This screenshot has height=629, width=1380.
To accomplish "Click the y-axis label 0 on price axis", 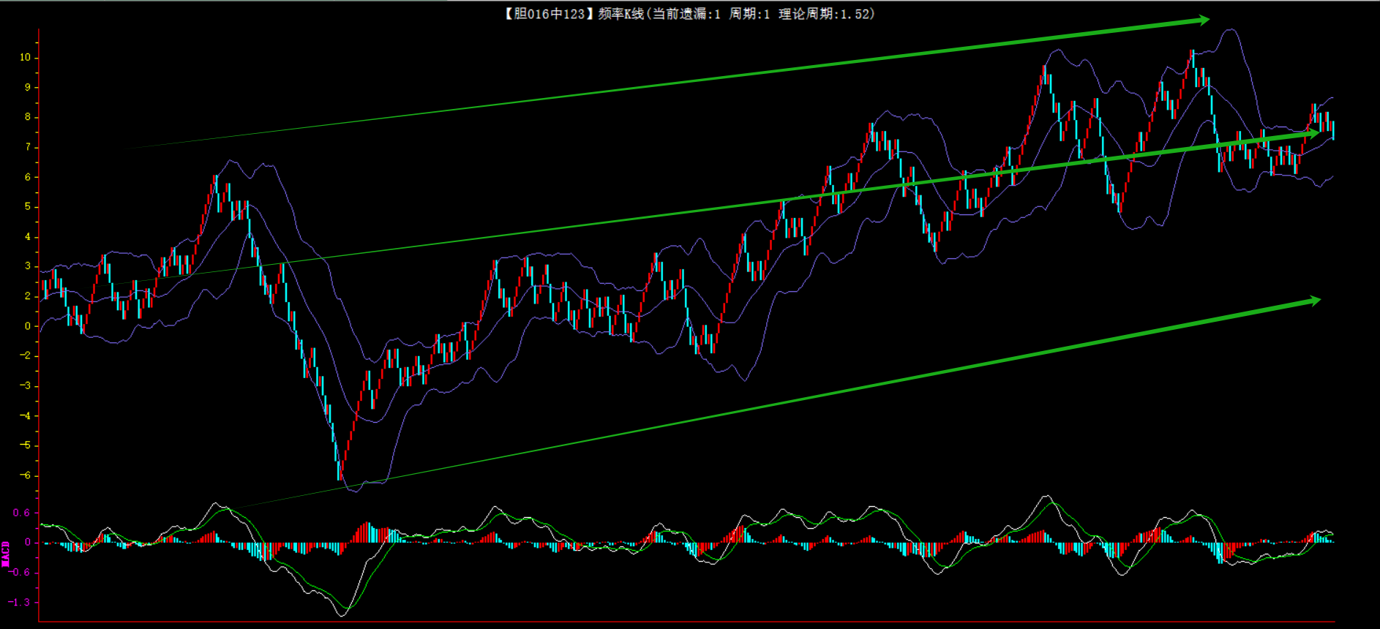I will tap(28, 326).
